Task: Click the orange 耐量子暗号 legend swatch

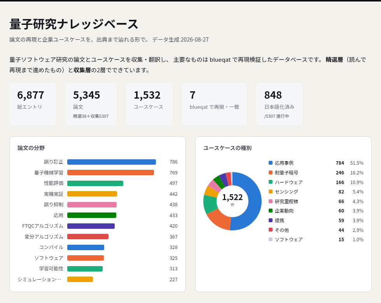Action: click(271, 172)
